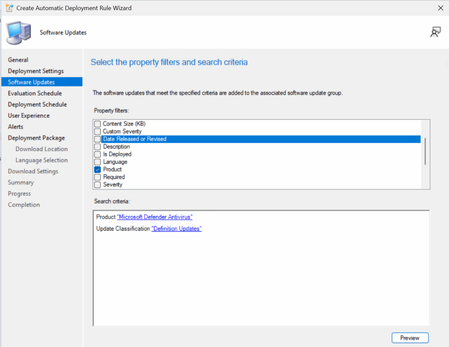Select the User Experience page
Viewport: 449px width, 347px height.
pyautogui.click(x=29, y=116)
